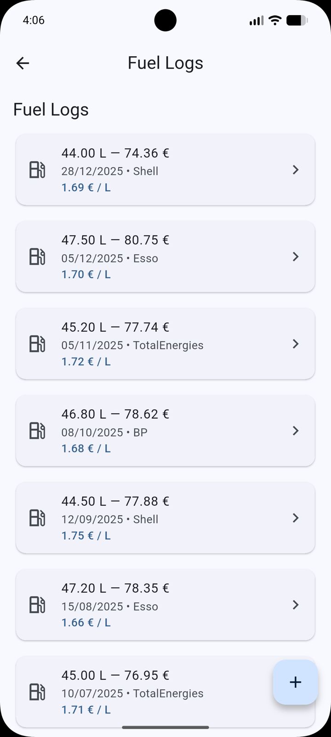Tap fuel pump icon on 08/10/2025 BP entry

pyautogui.click(x=37, y=431)
